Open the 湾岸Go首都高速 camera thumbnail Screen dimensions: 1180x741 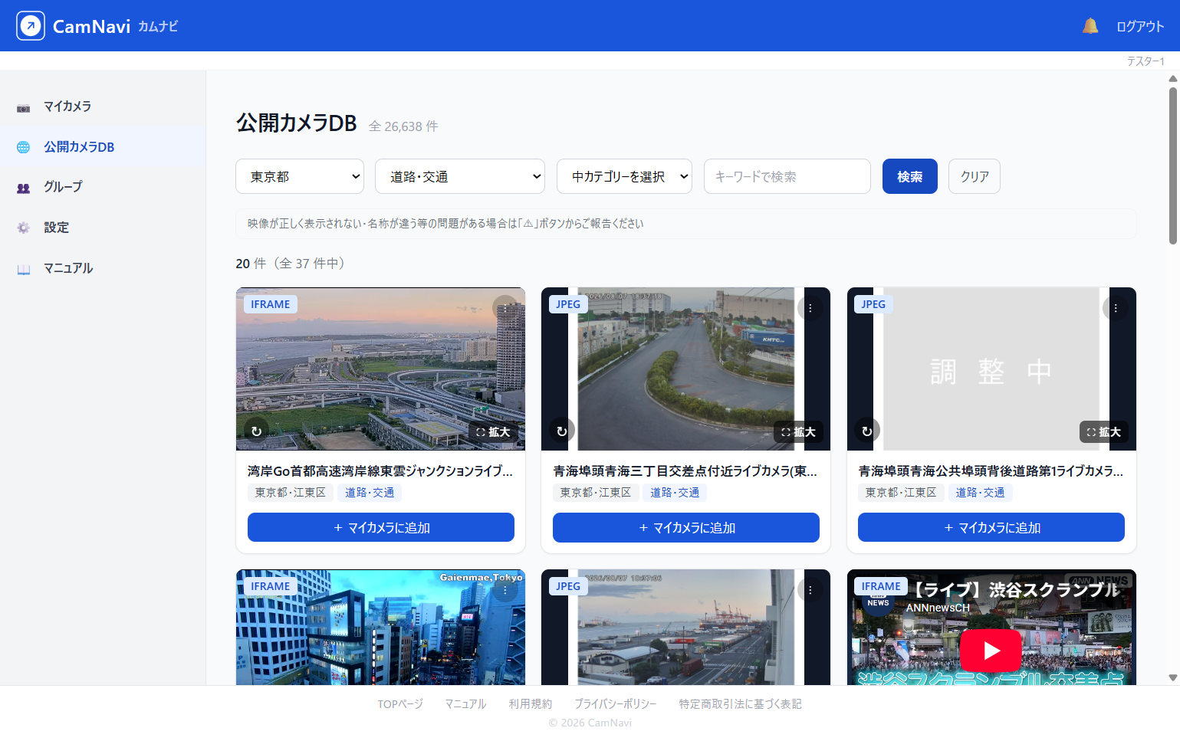[380, 369]
